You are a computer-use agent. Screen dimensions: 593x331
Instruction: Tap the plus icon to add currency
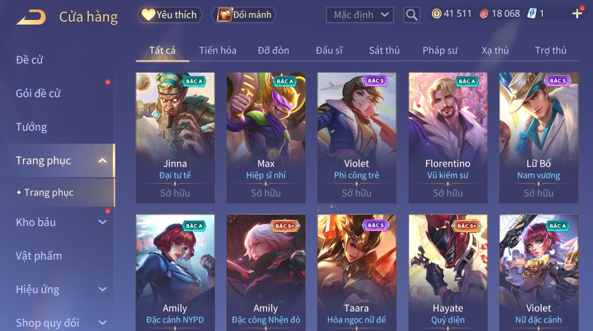[577, 14]
